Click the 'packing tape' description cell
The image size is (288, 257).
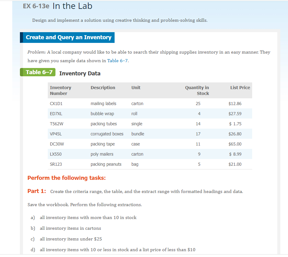click(x=103, y=144)
